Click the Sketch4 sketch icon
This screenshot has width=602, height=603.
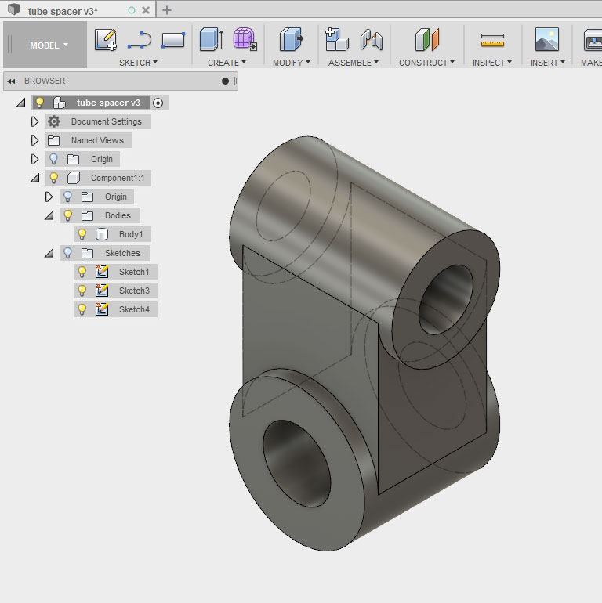point(102,309)
